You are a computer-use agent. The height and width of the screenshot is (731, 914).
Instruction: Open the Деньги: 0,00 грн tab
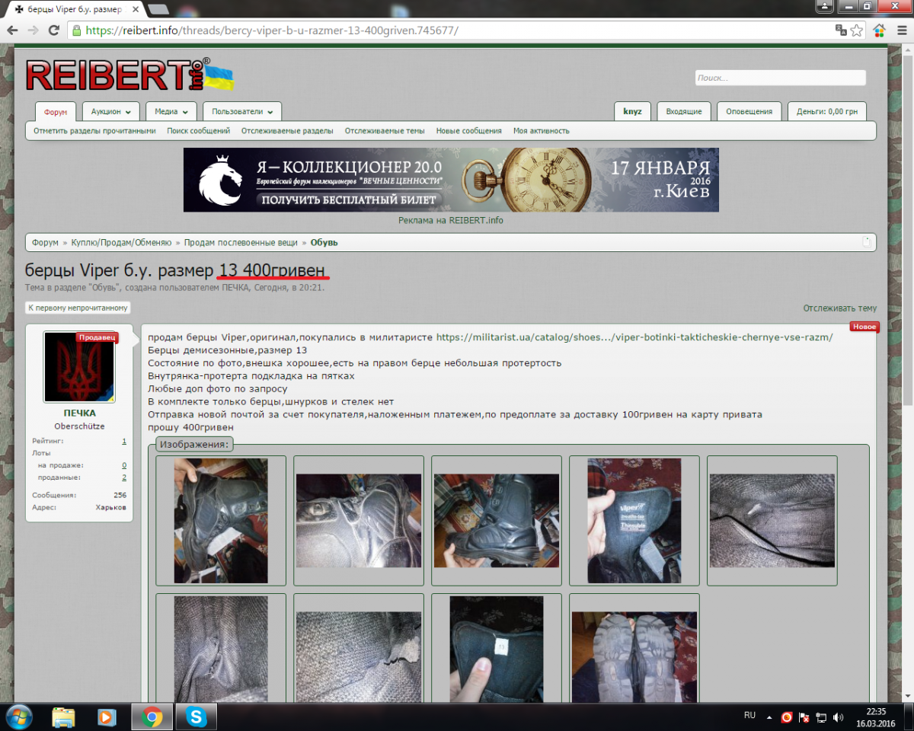coord(826,111)
